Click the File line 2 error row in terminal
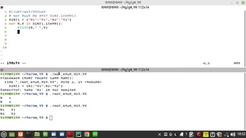 (x=53, y=82)
